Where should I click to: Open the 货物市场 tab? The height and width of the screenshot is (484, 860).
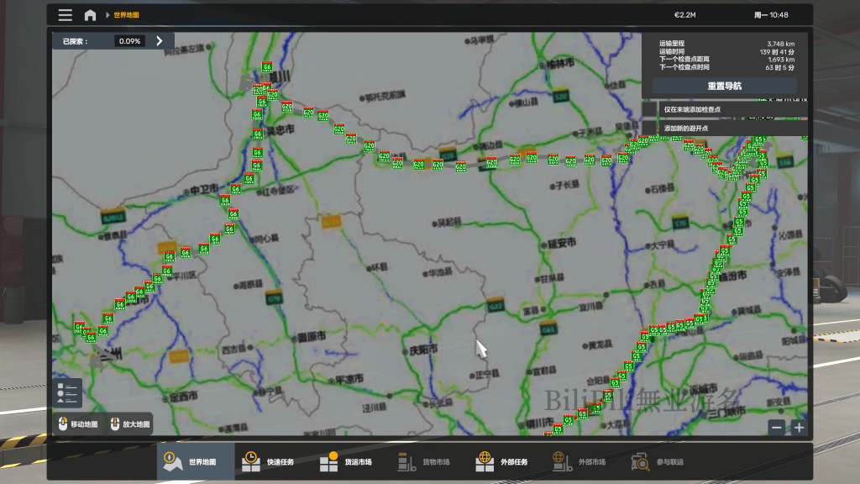click(x=425, y=461)
